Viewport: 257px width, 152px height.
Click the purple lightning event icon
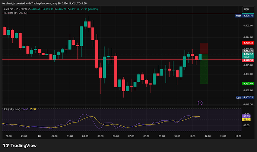(x=200, y=103)
